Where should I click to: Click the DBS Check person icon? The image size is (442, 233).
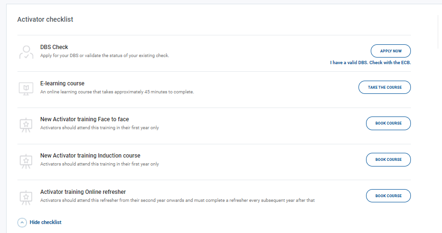coord(26,52)
